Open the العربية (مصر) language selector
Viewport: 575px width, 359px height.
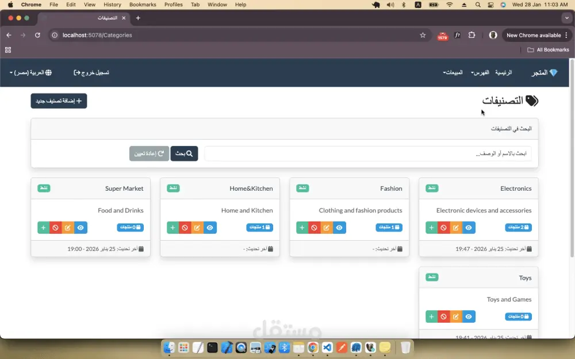(x=29, y=72)
